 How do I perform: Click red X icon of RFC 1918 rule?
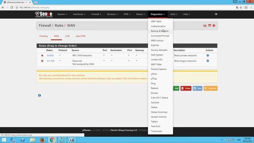[42, 56]
